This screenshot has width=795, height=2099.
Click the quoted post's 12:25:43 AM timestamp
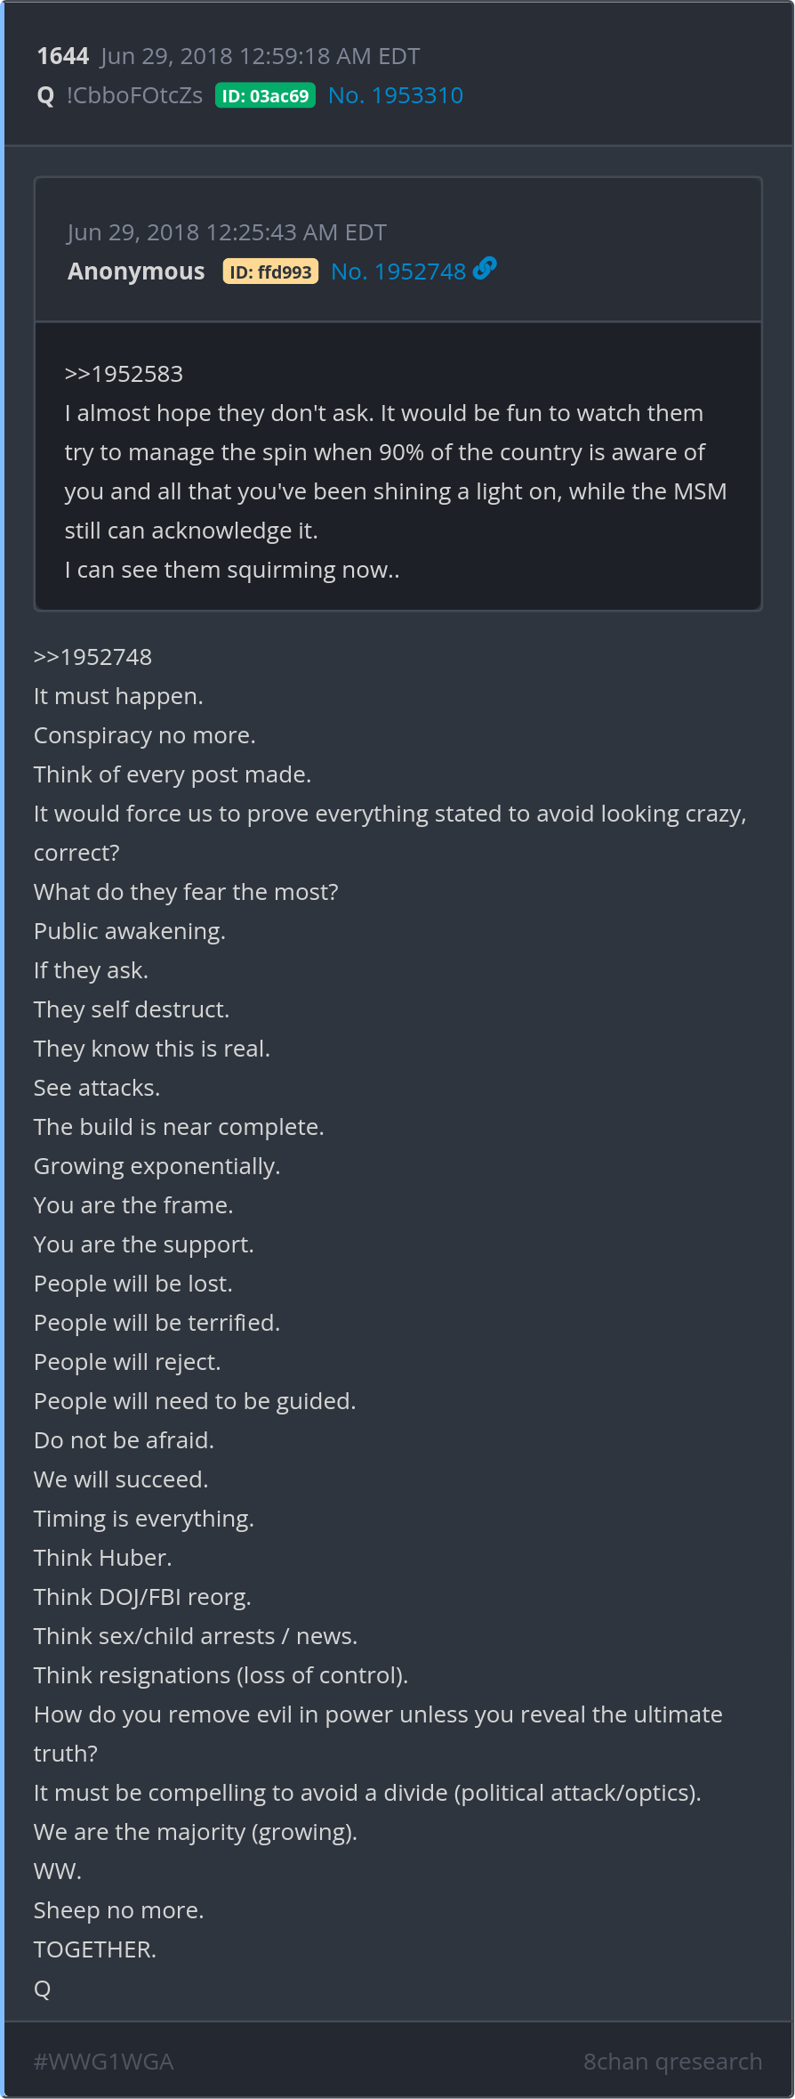pos(227,232)
